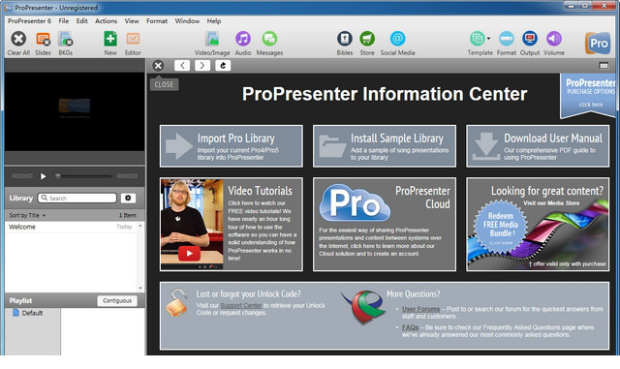Close the Information Center with X icon
The height and width of the screenshot is (369, 620).
158,66
